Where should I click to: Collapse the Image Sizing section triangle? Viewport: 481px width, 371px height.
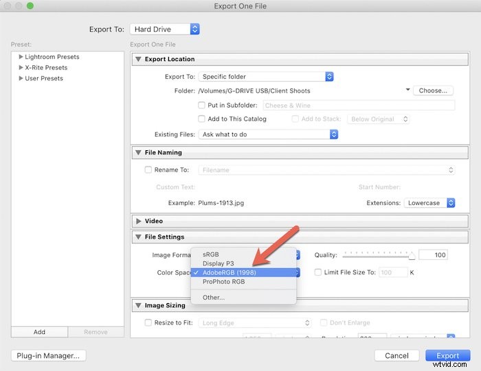tap(138, 306)
